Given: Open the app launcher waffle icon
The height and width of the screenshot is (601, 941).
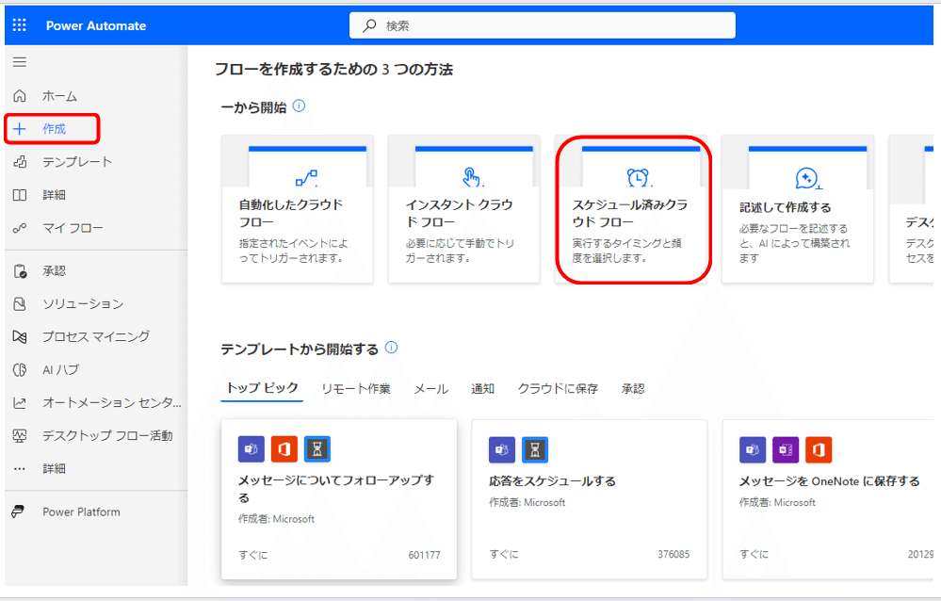Looking at the screenshot, I should [x=19, y=25].
